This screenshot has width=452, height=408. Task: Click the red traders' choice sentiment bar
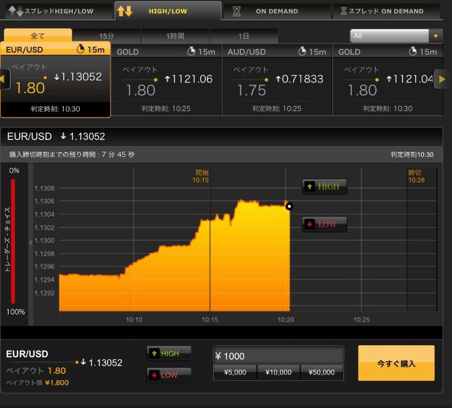13,241
